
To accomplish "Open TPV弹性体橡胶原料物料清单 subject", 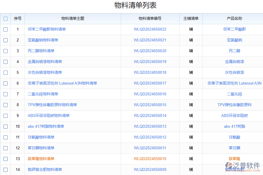I will pos(52,105).
